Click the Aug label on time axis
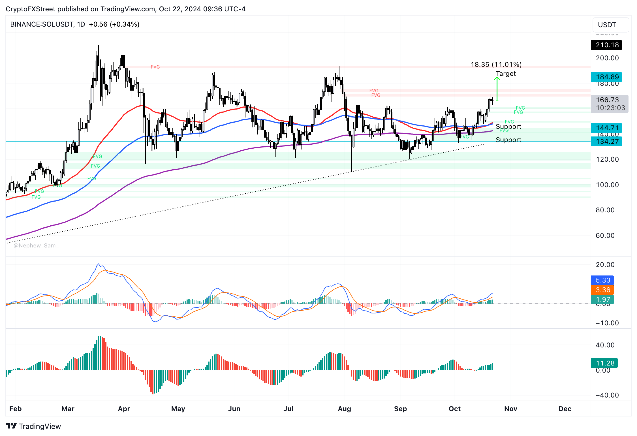 [x=345, y=409]
